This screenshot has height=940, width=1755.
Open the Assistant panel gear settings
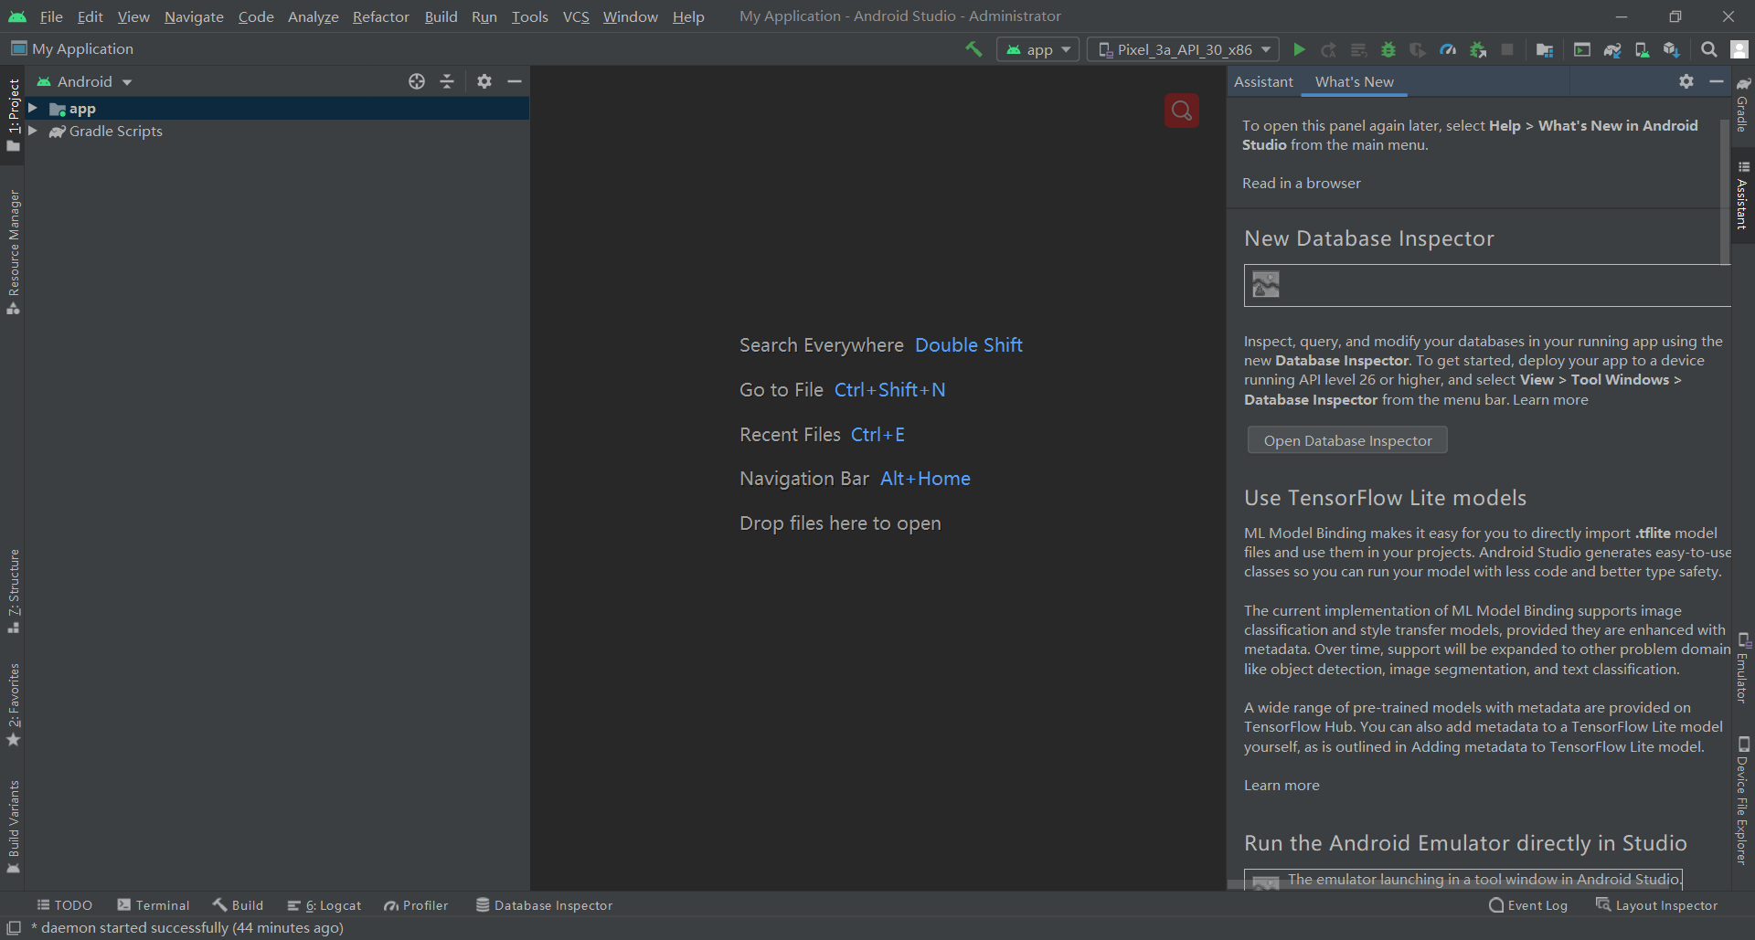1686,81
